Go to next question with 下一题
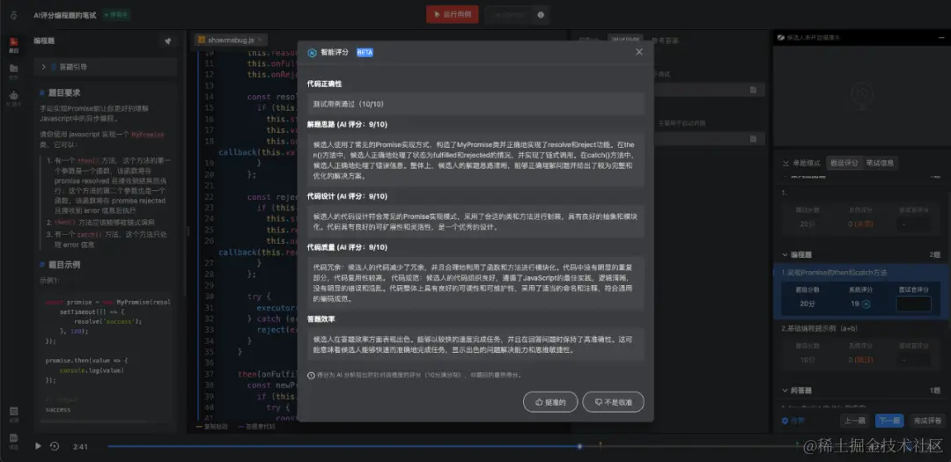 (889, 421)
